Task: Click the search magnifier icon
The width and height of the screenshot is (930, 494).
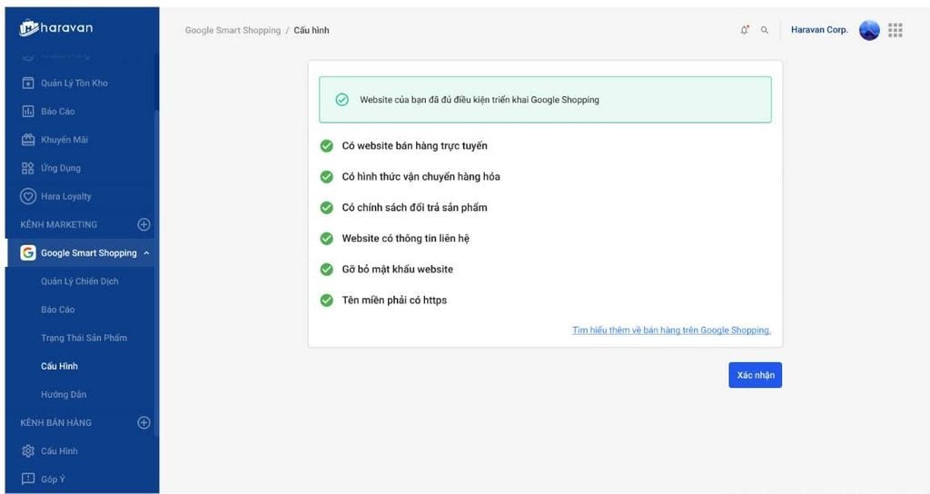Action: click(765, 30)
